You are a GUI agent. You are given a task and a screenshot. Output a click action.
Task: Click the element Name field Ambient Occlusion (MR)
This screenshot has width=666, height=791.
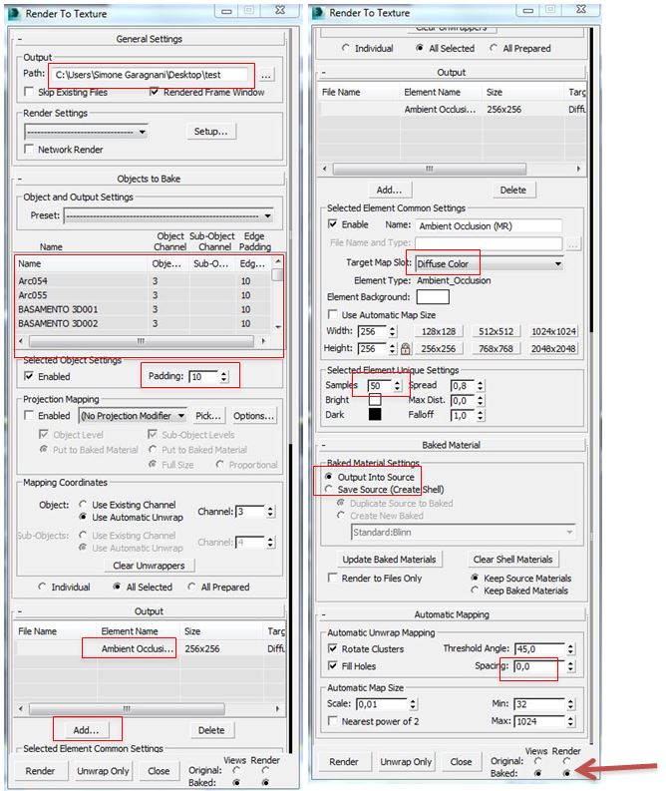(x=489, y=225)
